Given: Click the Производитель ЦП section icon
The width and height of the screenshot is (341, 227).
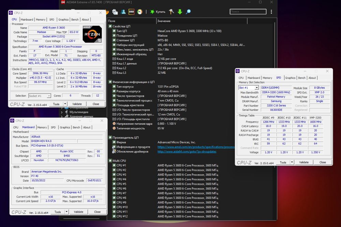Looking at the screenshot, I should click(x=110, y=137).
